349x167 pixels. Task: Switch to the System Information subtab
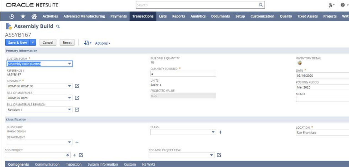[103, 164]
